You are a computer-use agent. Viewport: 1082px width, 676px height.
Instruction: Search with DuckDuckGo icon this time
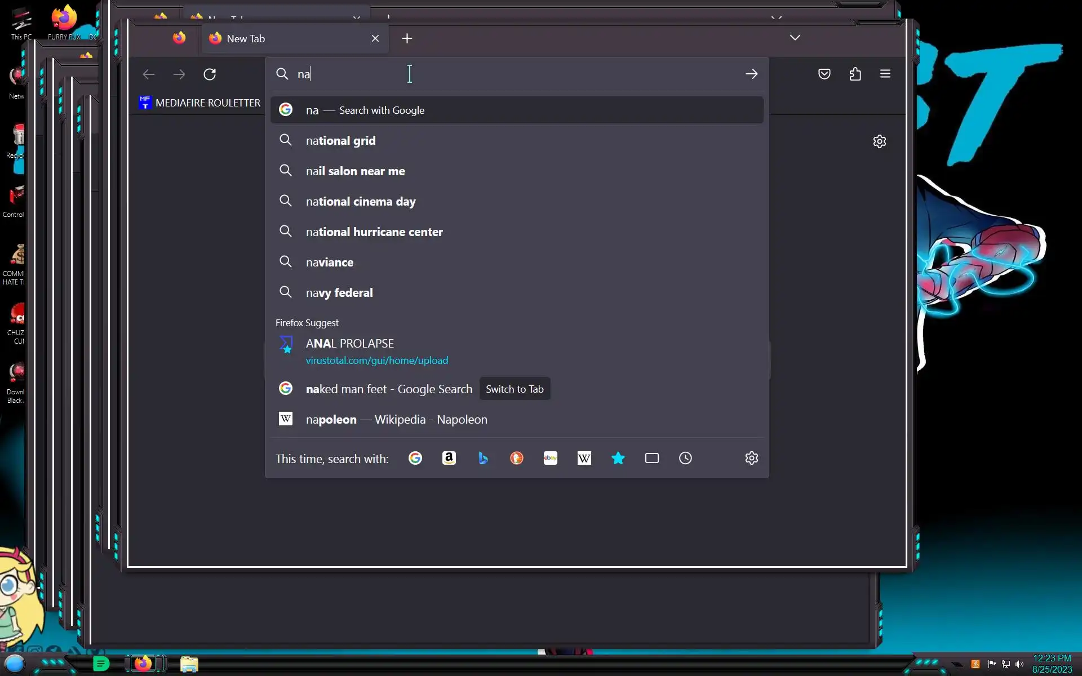(516, 458)
